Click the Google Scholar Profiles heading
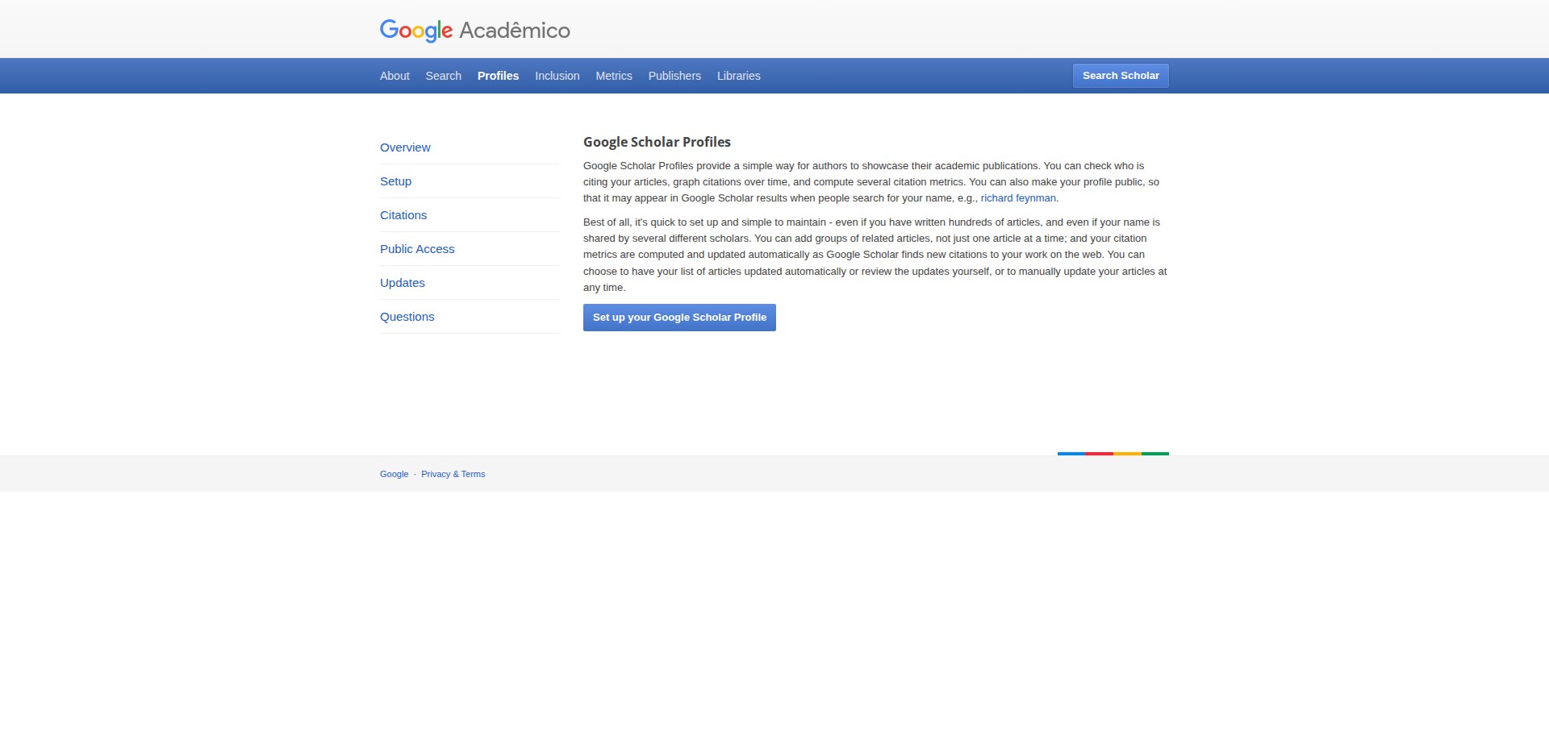 click(x=657, y=142)
